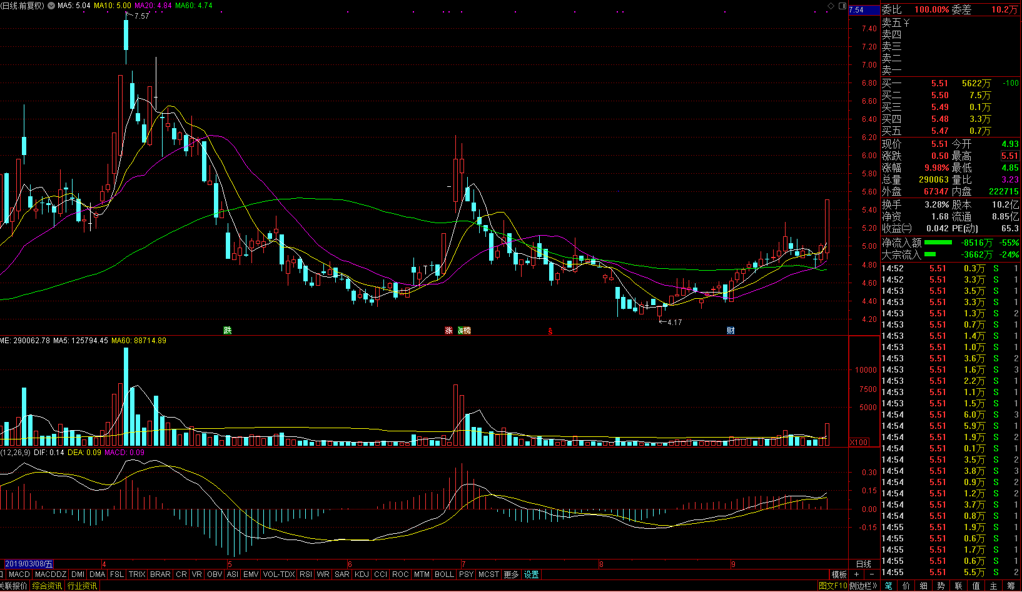Click the 跌 event marker on the chart
The width and height of the screenshot is (1022, 592).
(228, 330)
